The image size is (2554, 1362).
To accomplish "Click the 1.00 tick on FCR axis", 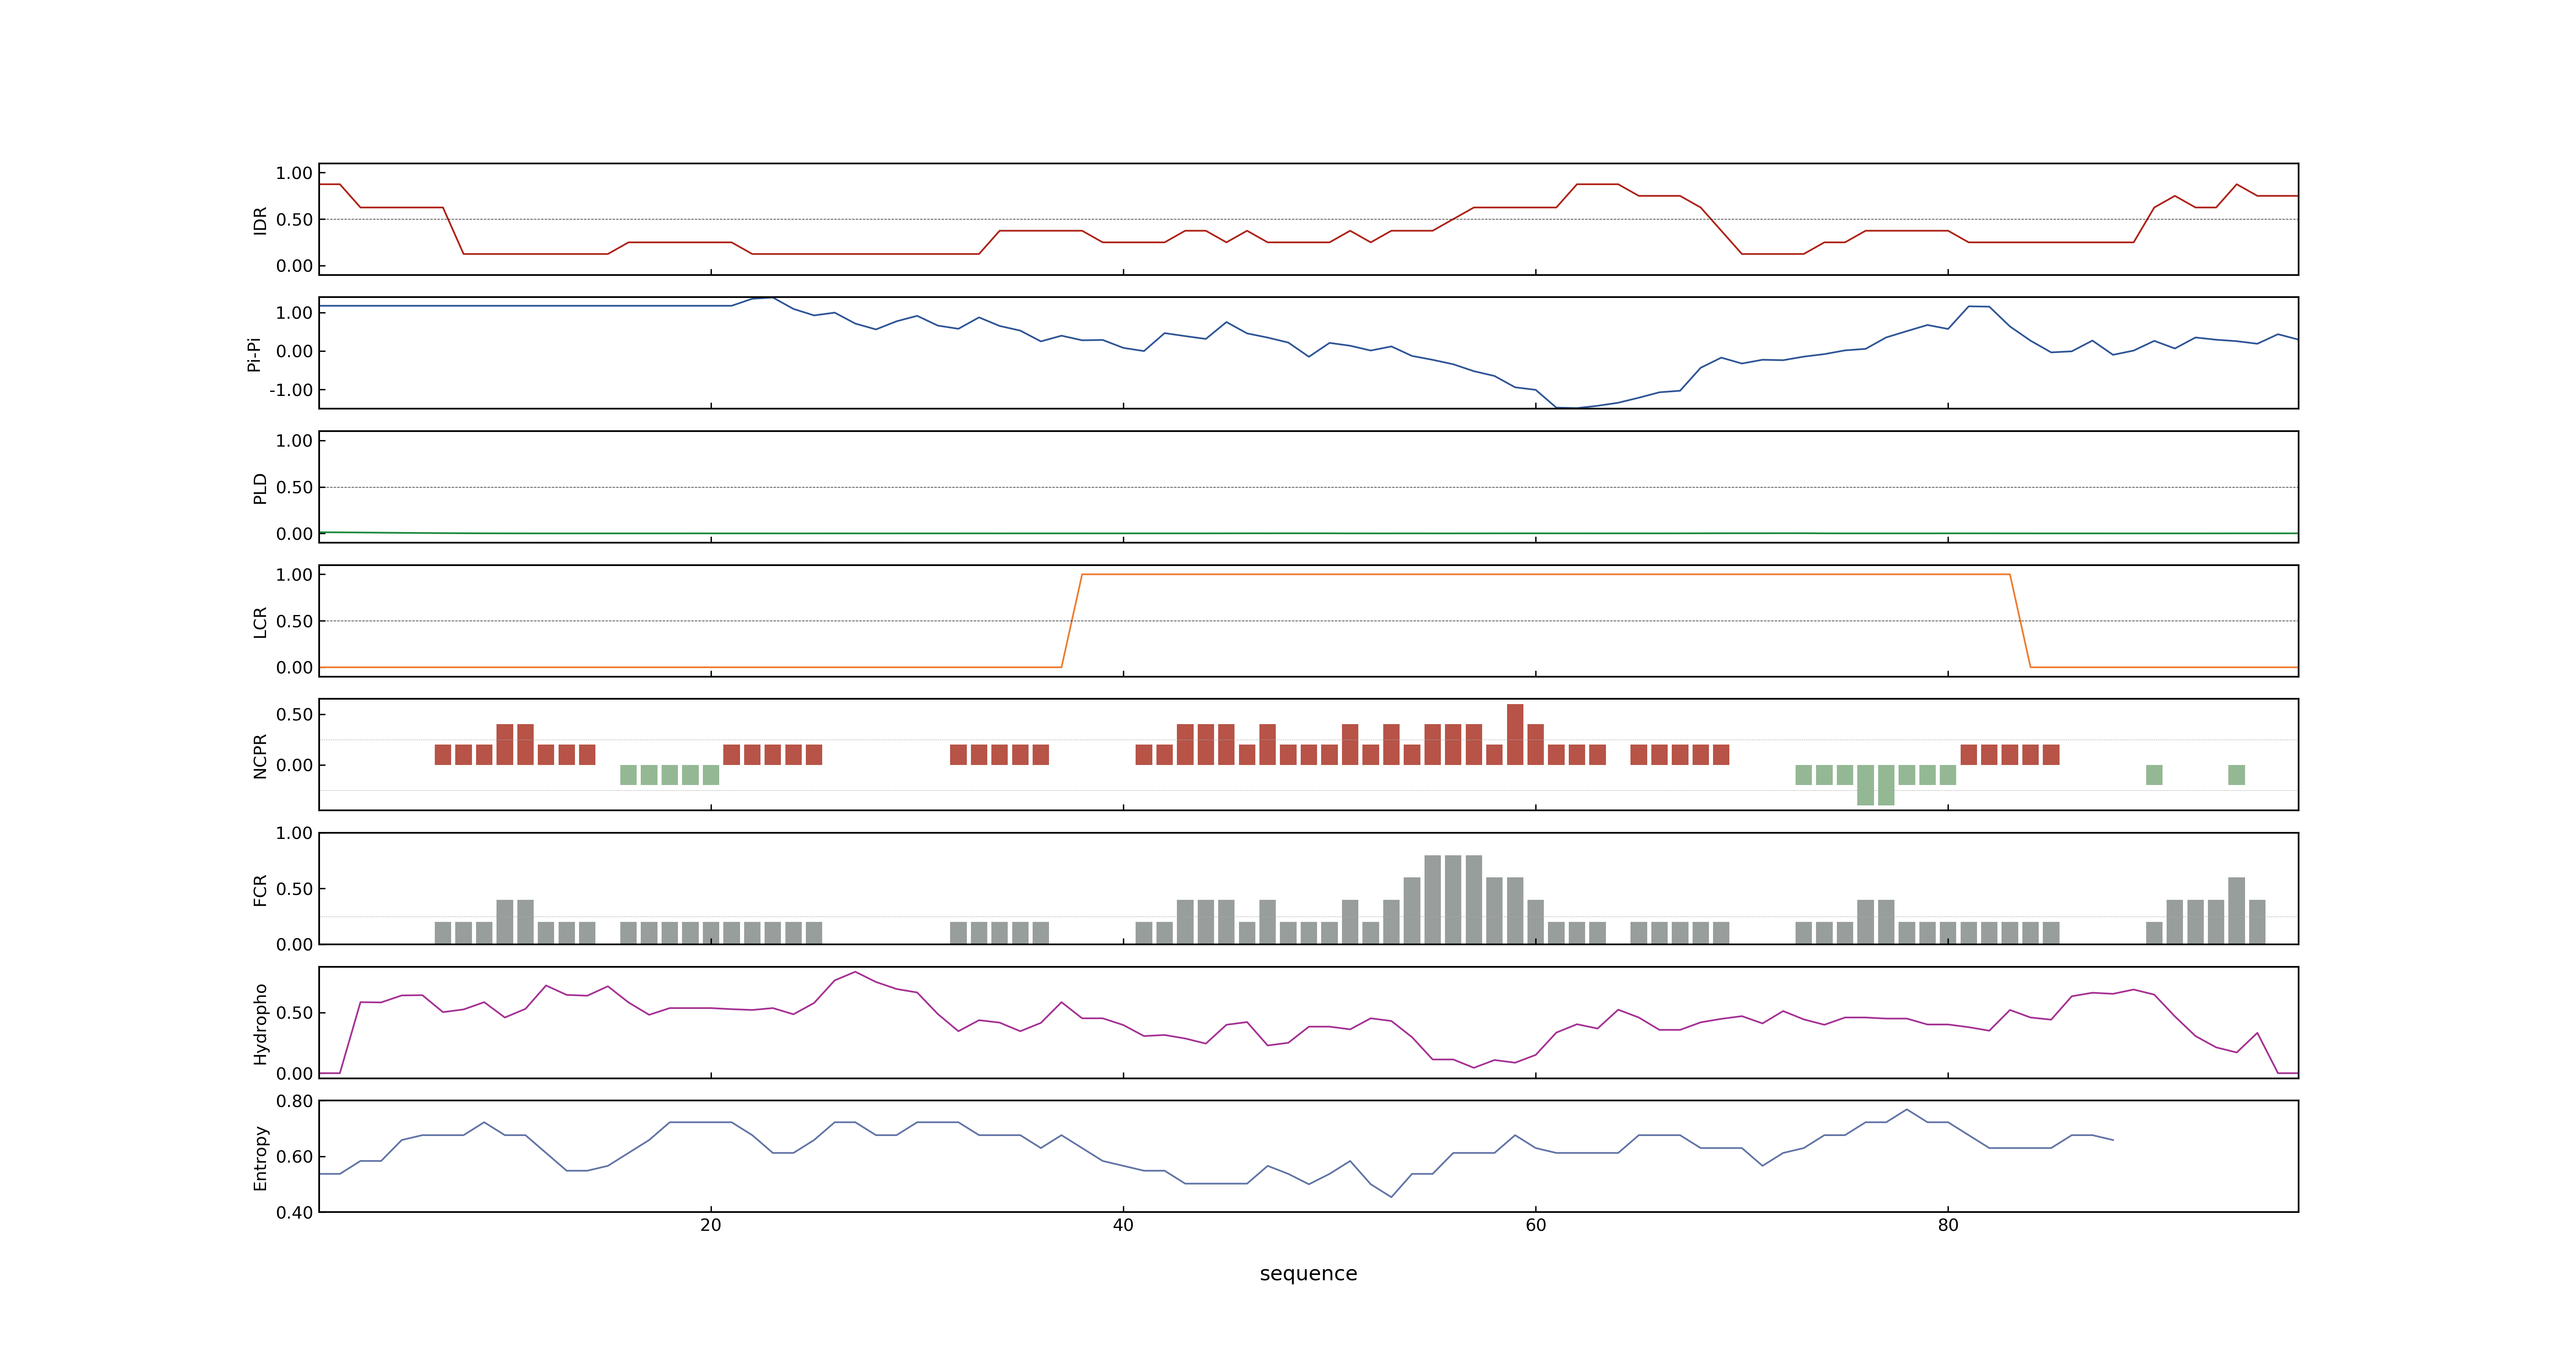I will tap(295, 833).
